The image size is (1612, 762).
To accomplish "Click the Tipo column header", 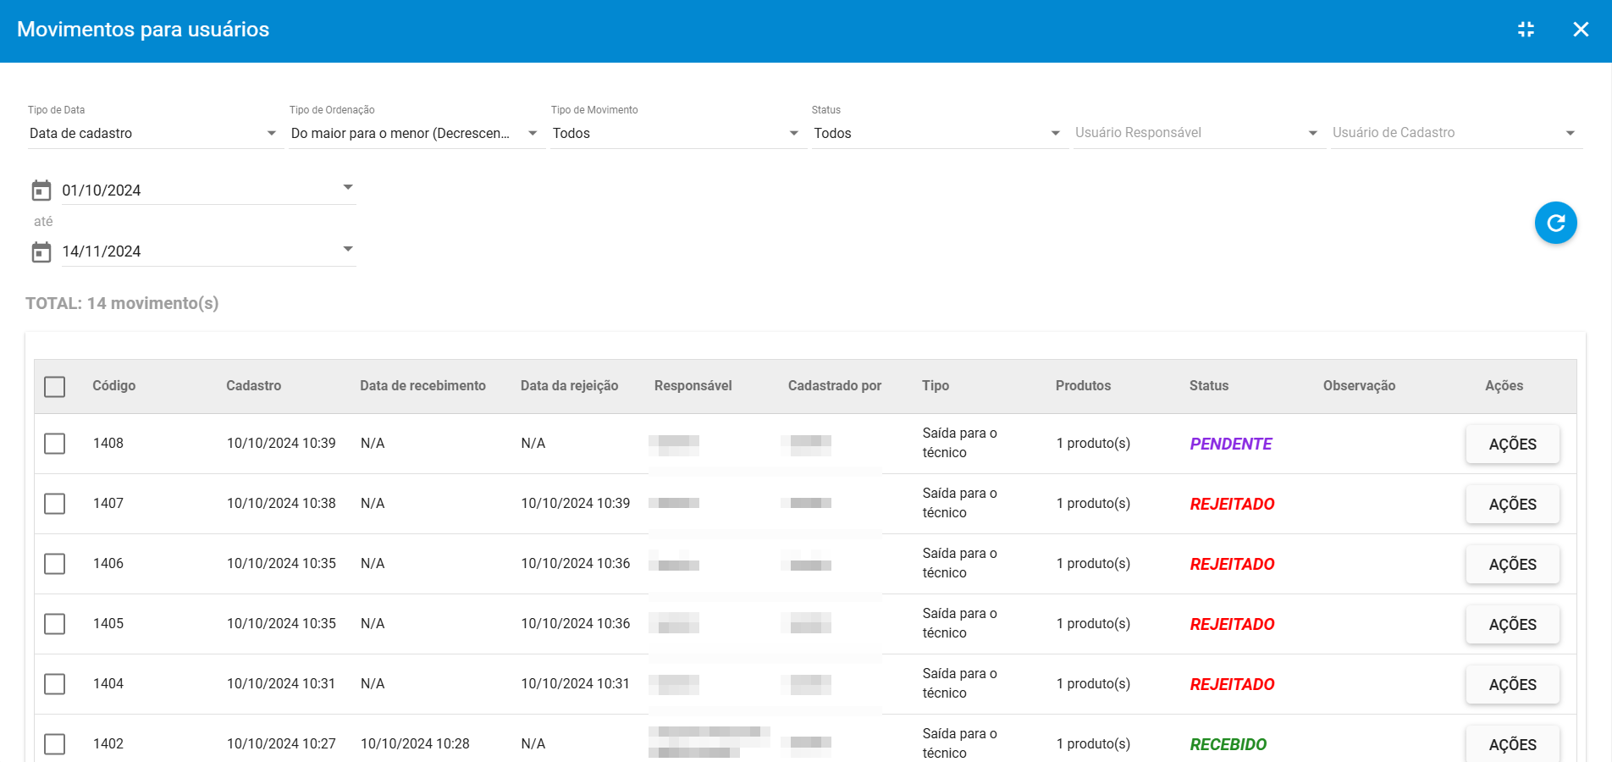I will tap(936, 385).
